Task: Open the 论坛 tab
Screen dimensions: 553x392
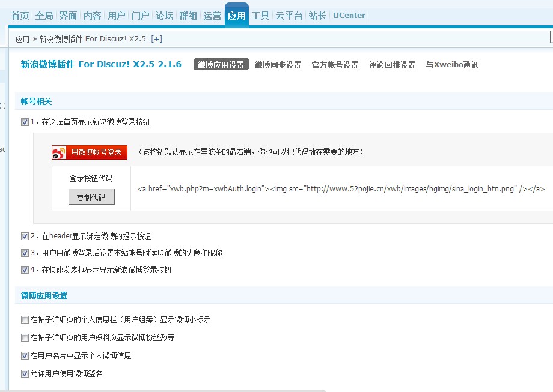Action: point(164,16)
